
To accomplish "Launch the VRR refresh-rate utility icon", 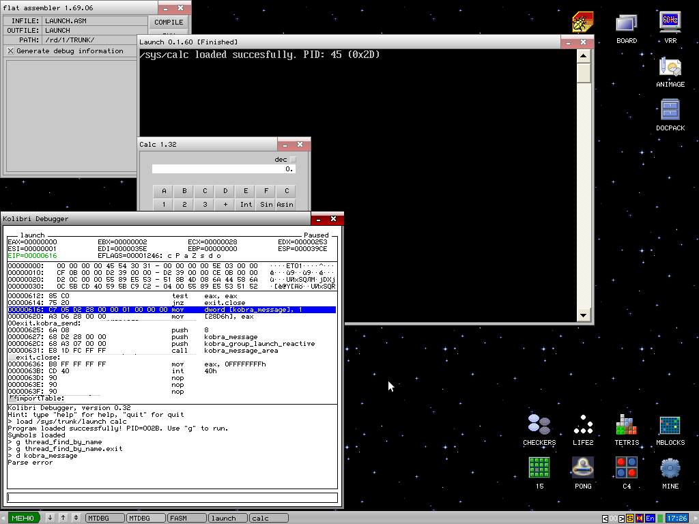I will pyautogui.click(x=670, y=24).
